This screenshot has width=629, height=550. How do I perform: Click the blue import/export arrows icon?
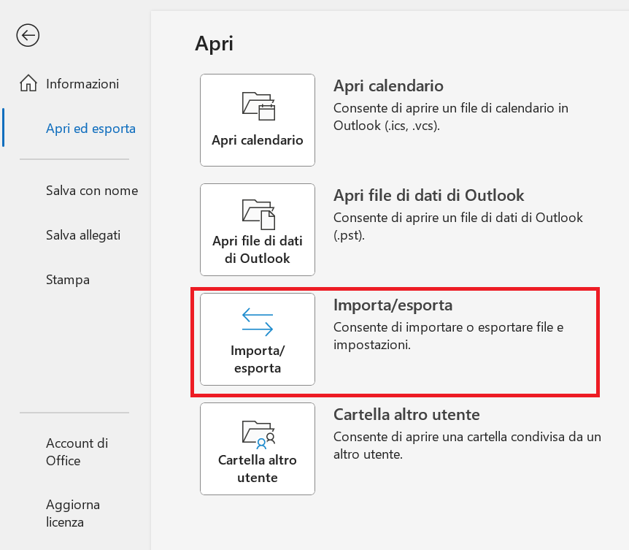coord(258,322)
